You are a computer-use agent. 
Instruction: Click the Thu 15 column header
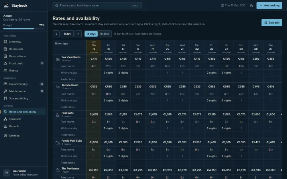[94, 47]
